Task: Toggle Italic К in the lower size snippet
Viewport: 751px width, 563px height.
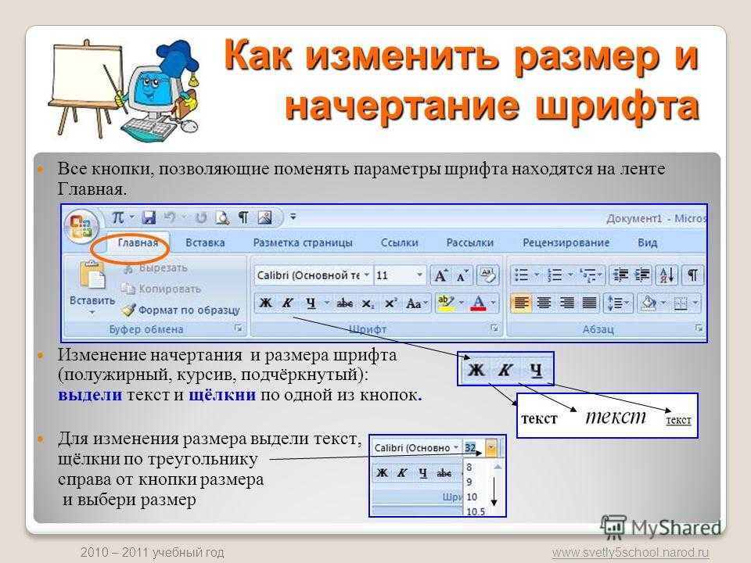Action: coord(402,473)
